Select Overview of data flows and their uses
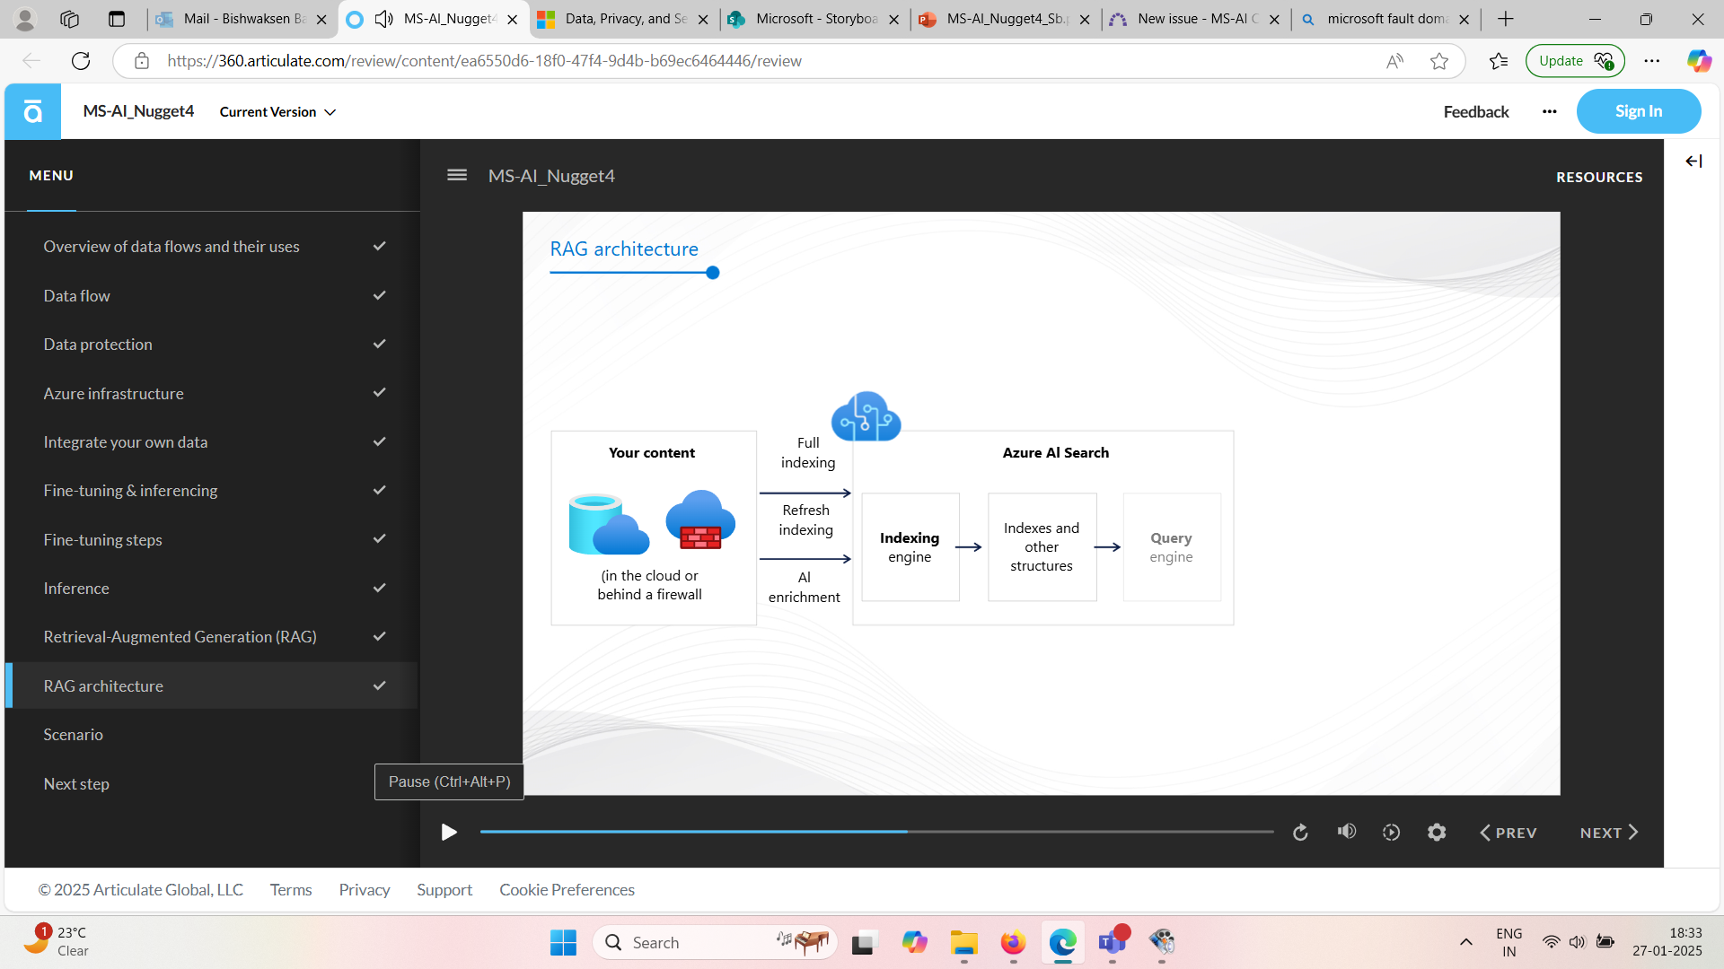This screenshot has height=969, width=1724. point(212,247)
